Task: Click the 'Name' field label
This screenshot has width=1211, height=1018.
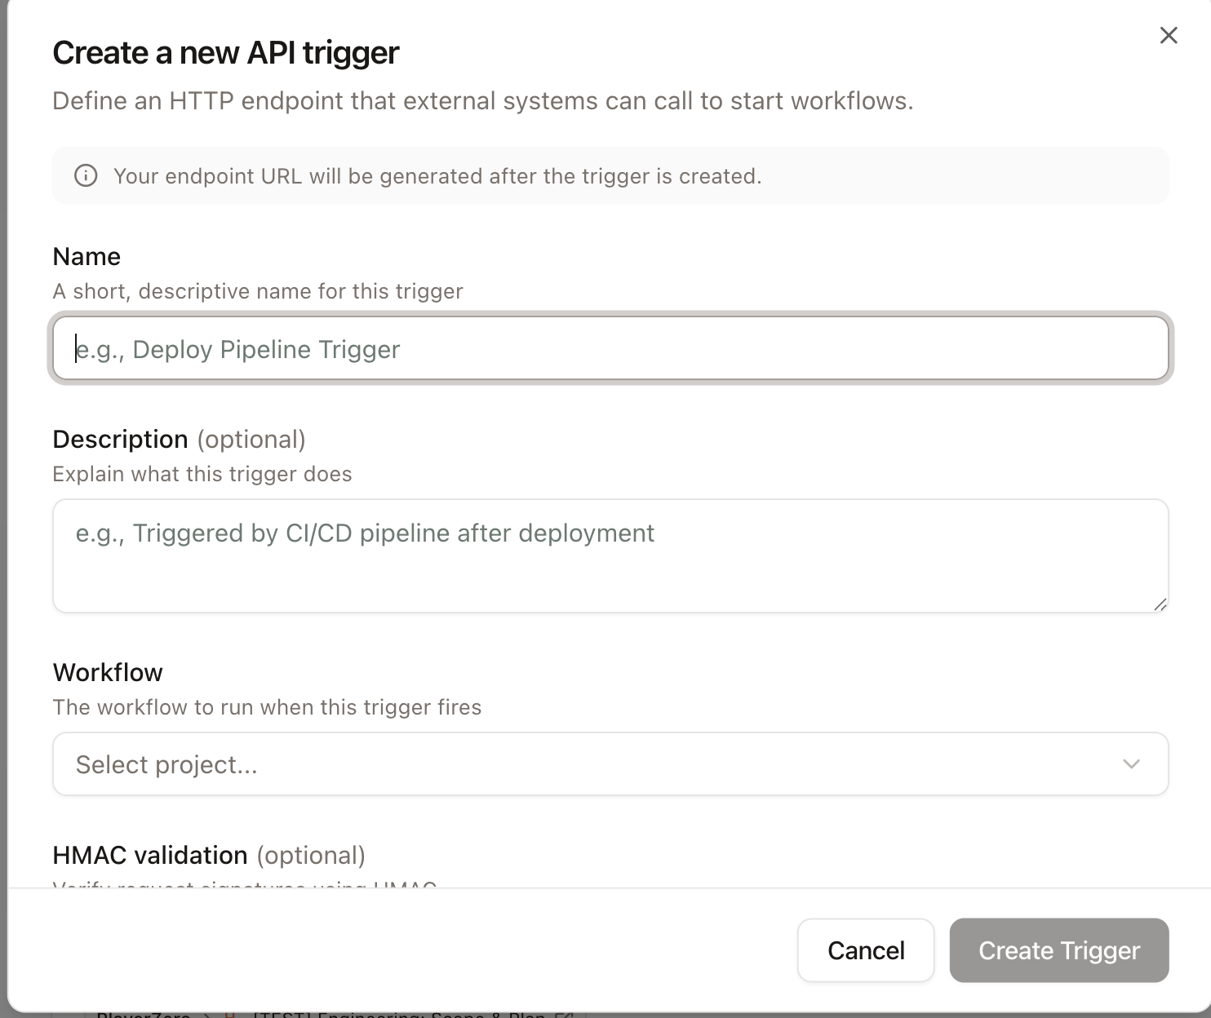Action: 86,256
